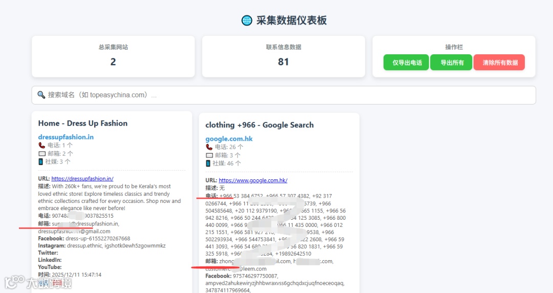Click the 导出所有 export button
The width and height of the screenshot is (553, 293).
(x=451, y=62)
